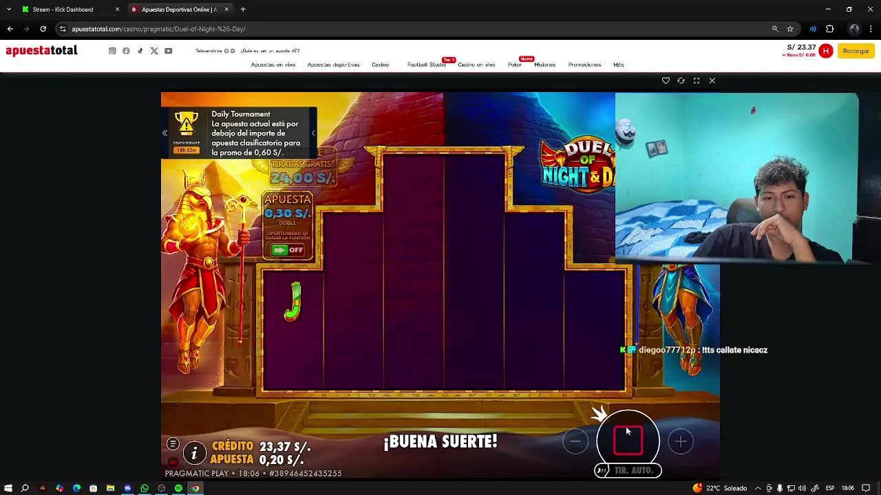Close the game frame with X icon
Image resolution: width=881 pixels, height=495 pixels.
712,80
